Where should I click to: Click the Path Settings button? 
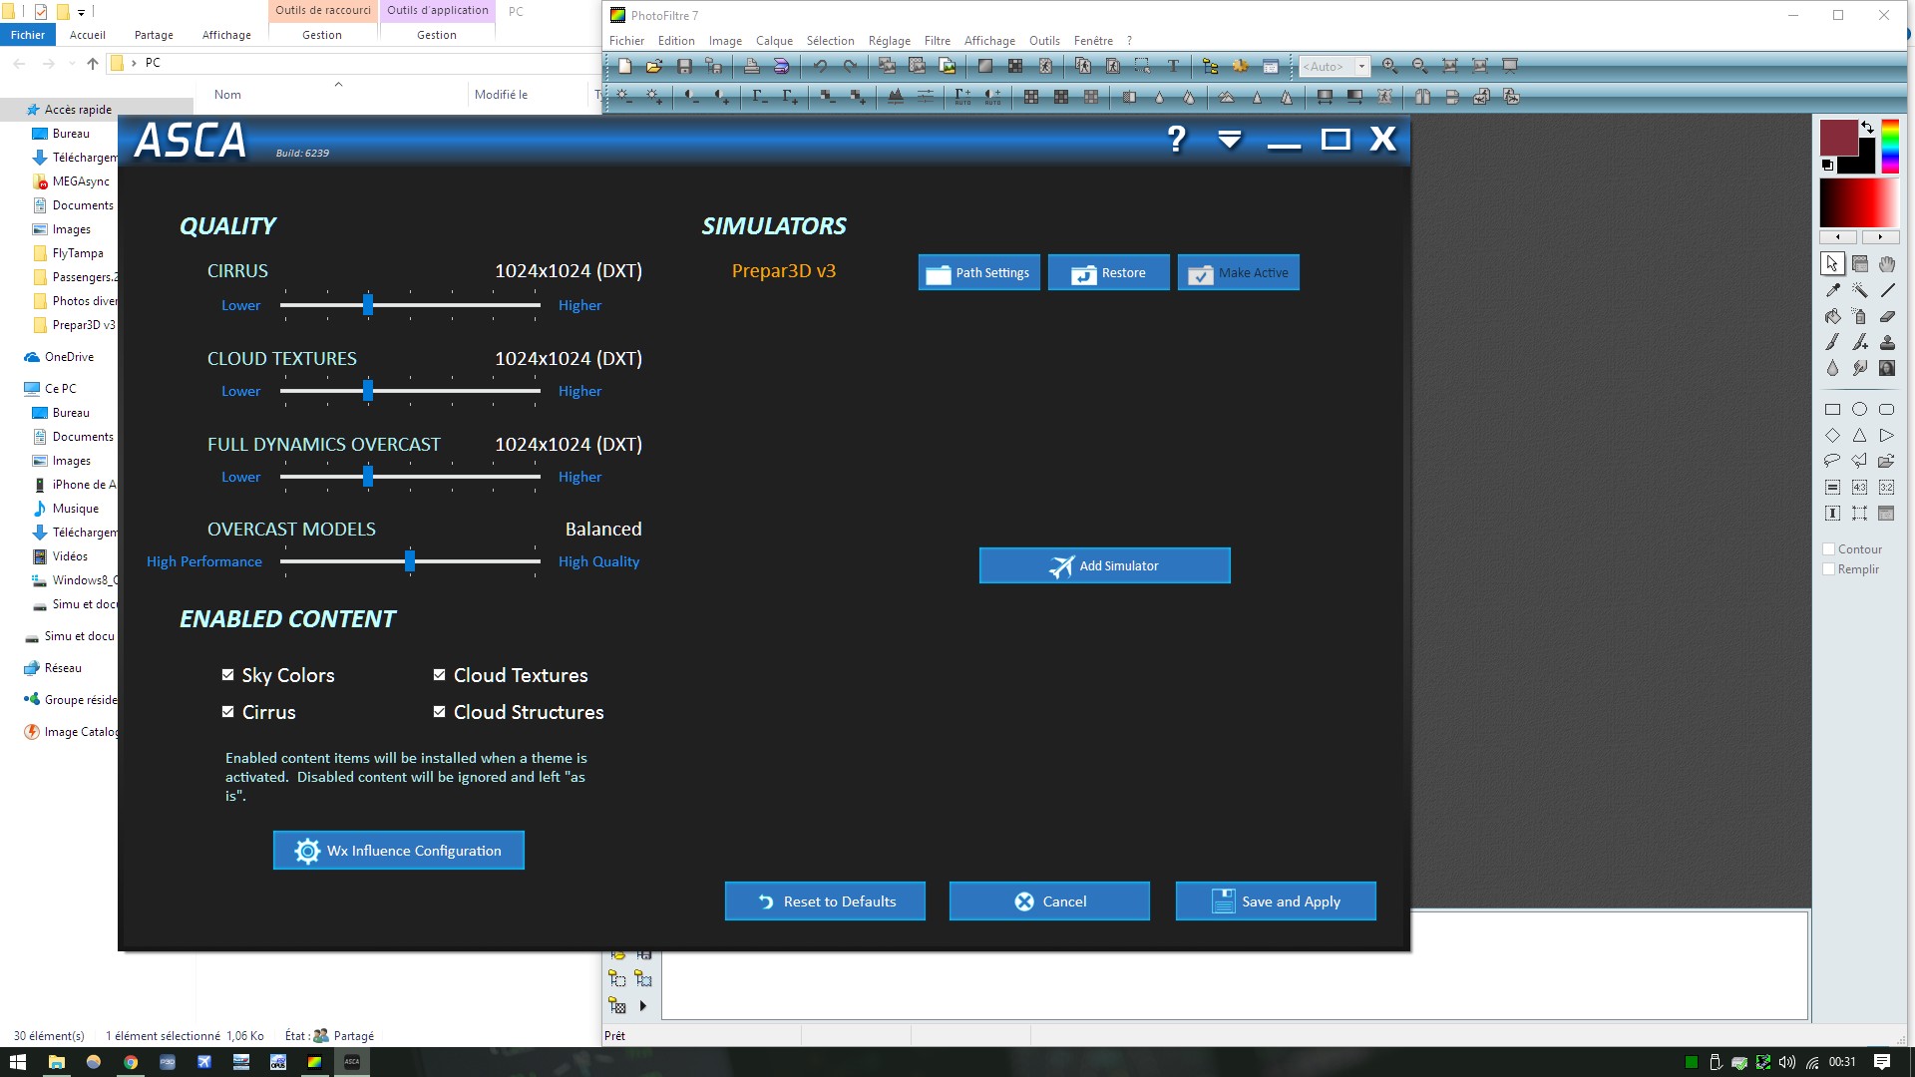[x=978, y=272]
